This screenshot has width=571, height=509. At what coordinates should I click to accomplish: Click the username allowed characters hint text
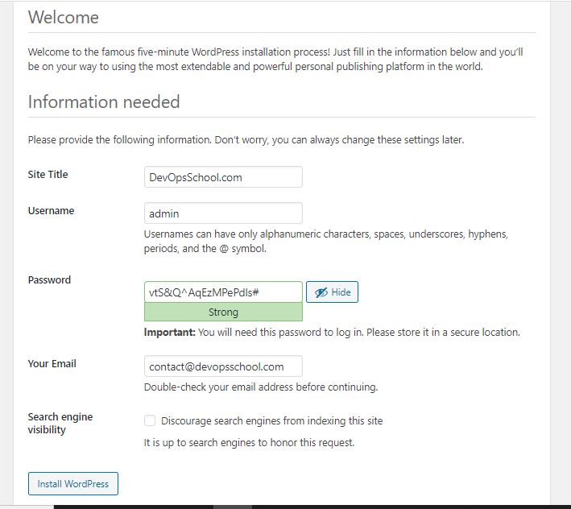point(325,242)
